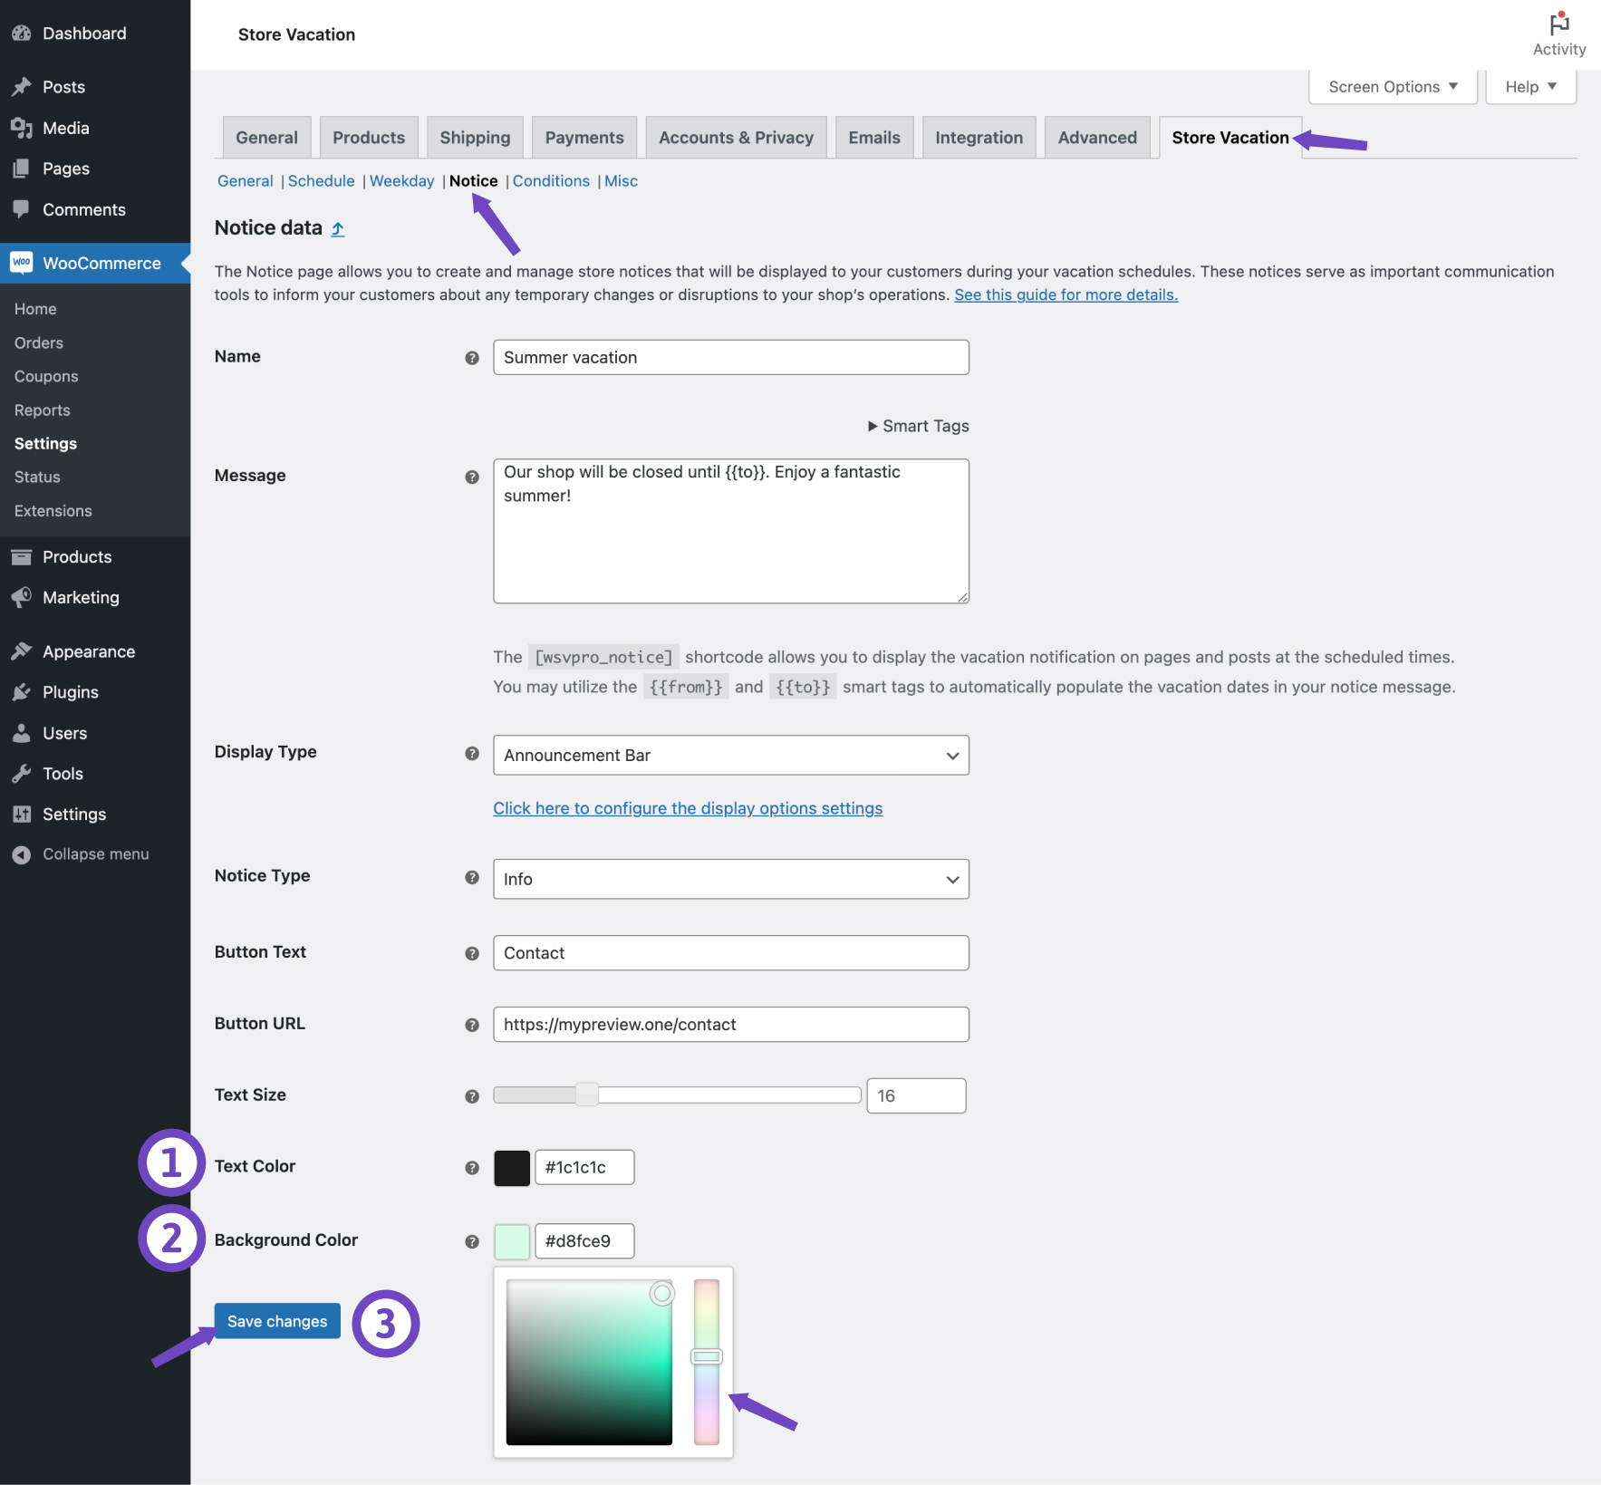Image resolution: width=1601 pixels, height=1485 pixels.
Task: Click the Tools wrench icon
Action: [22, 773]
